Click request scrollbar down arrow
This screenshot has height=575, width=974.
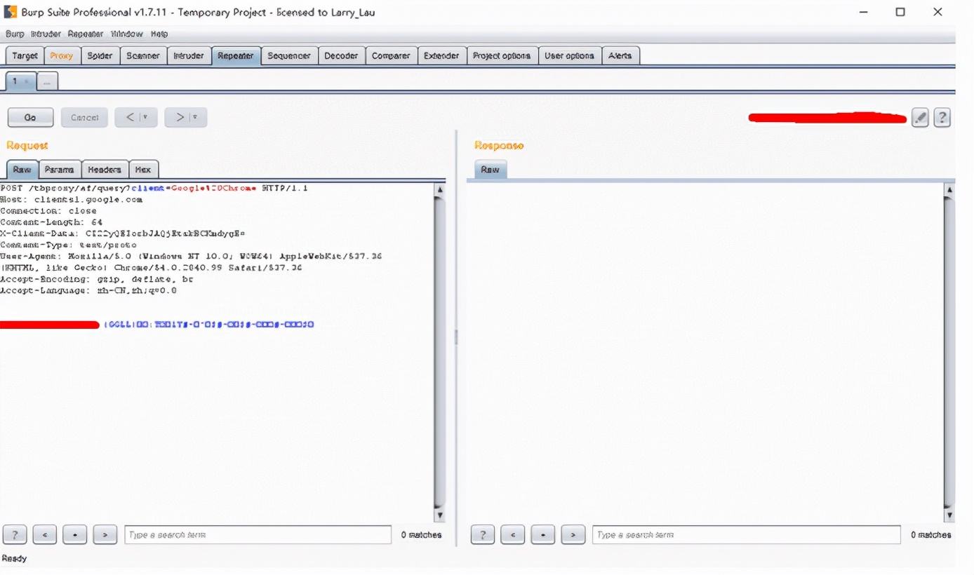point(440,515)
